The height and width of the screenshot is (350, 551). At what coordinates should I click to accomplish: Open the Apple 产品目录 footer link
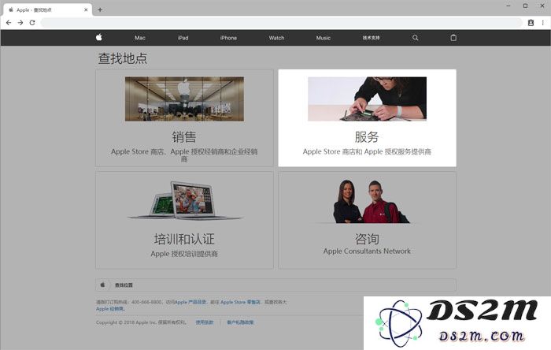point(190,302)
